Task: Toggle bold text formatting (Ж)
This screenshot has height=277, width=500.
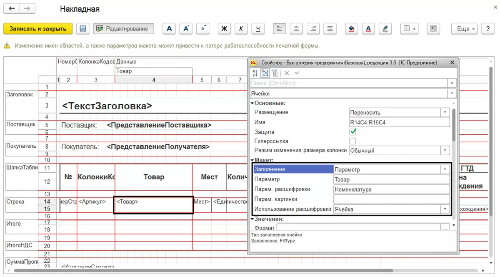Action: tap(224, 29)
